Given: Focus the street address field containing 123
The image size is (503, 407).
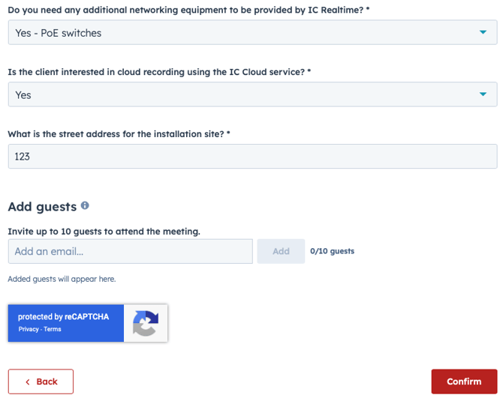Looking at the screenshot, I should 251,157.
